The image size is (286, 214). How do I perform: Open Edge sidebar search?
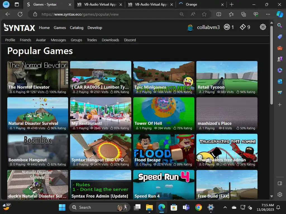click(x=280, y=25)
